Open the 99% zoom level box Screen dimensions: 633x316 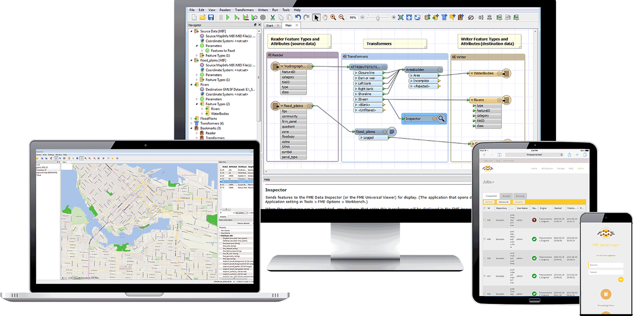point(352,17)
